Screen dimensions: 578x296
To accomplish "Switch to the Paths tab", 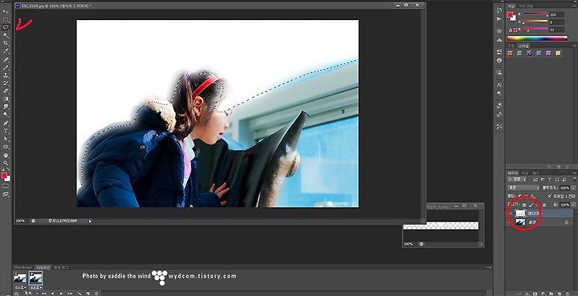I will 536,172.
